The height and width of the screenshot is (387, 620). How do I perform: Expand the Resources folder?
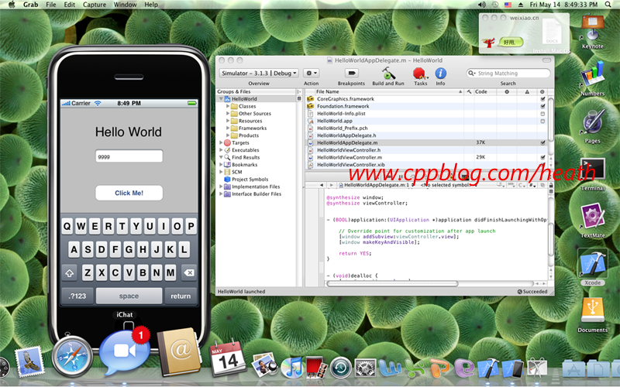click(x=228, y=121)
